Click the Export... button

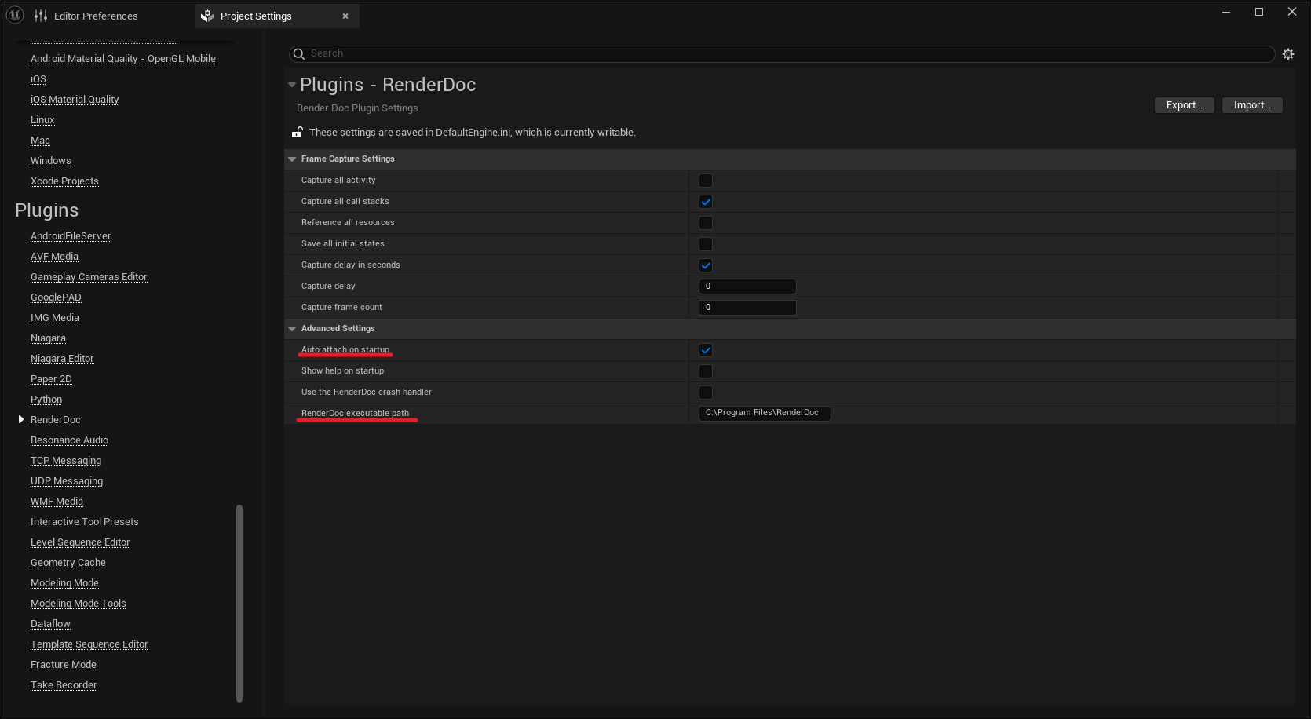click(x=1184, y=105)
